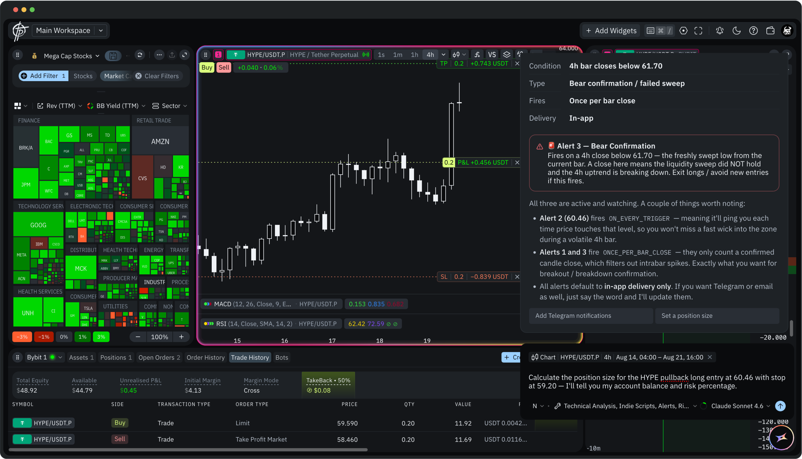Open the Main Workspace dropdown

(70, 31)
